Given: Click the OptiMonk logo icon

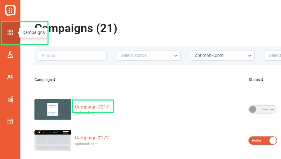Looking at the screenshot, I should pyautogui.click(x=10, y=10).
